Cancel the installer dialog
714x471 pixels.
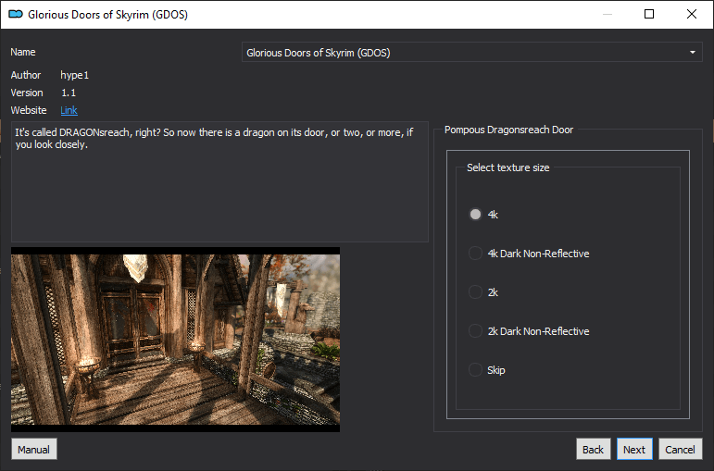point(680,449)
